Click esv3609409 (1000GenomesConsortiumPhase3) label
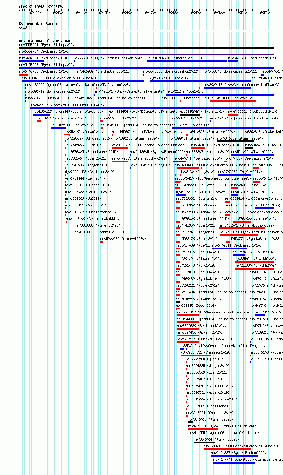This screenshot has width=283, height=475. (150, 145)
